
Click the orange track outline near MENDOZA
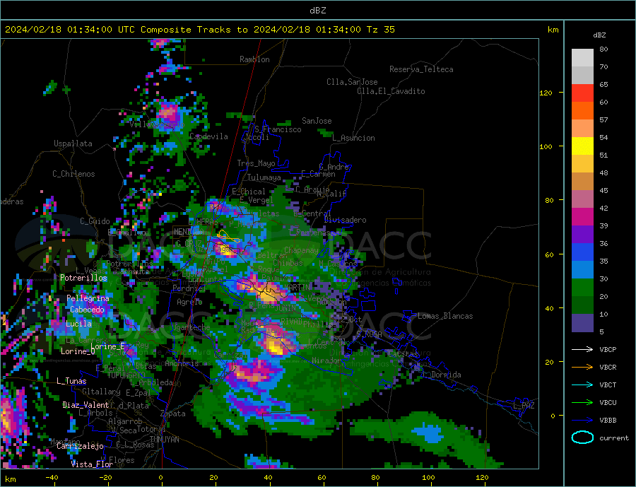(x=229, y=236)
